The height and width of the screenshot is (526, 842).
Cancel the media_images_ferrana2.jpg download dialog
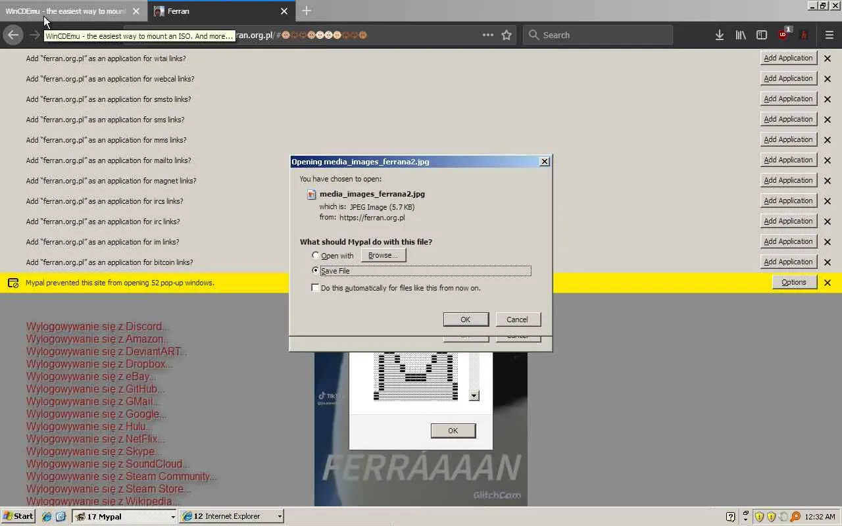click(x=518, y=320)
